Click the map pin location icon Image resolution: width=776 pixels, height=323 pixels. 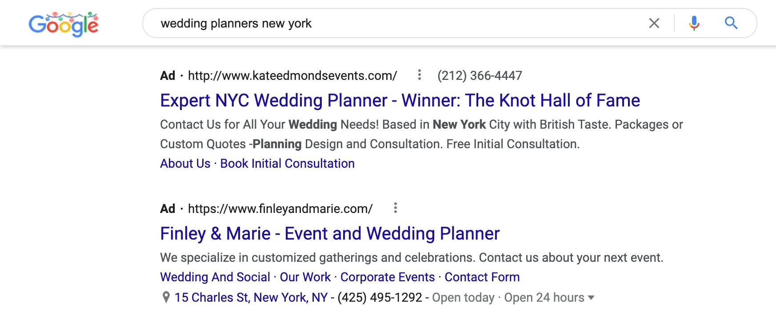coord(166,297)
